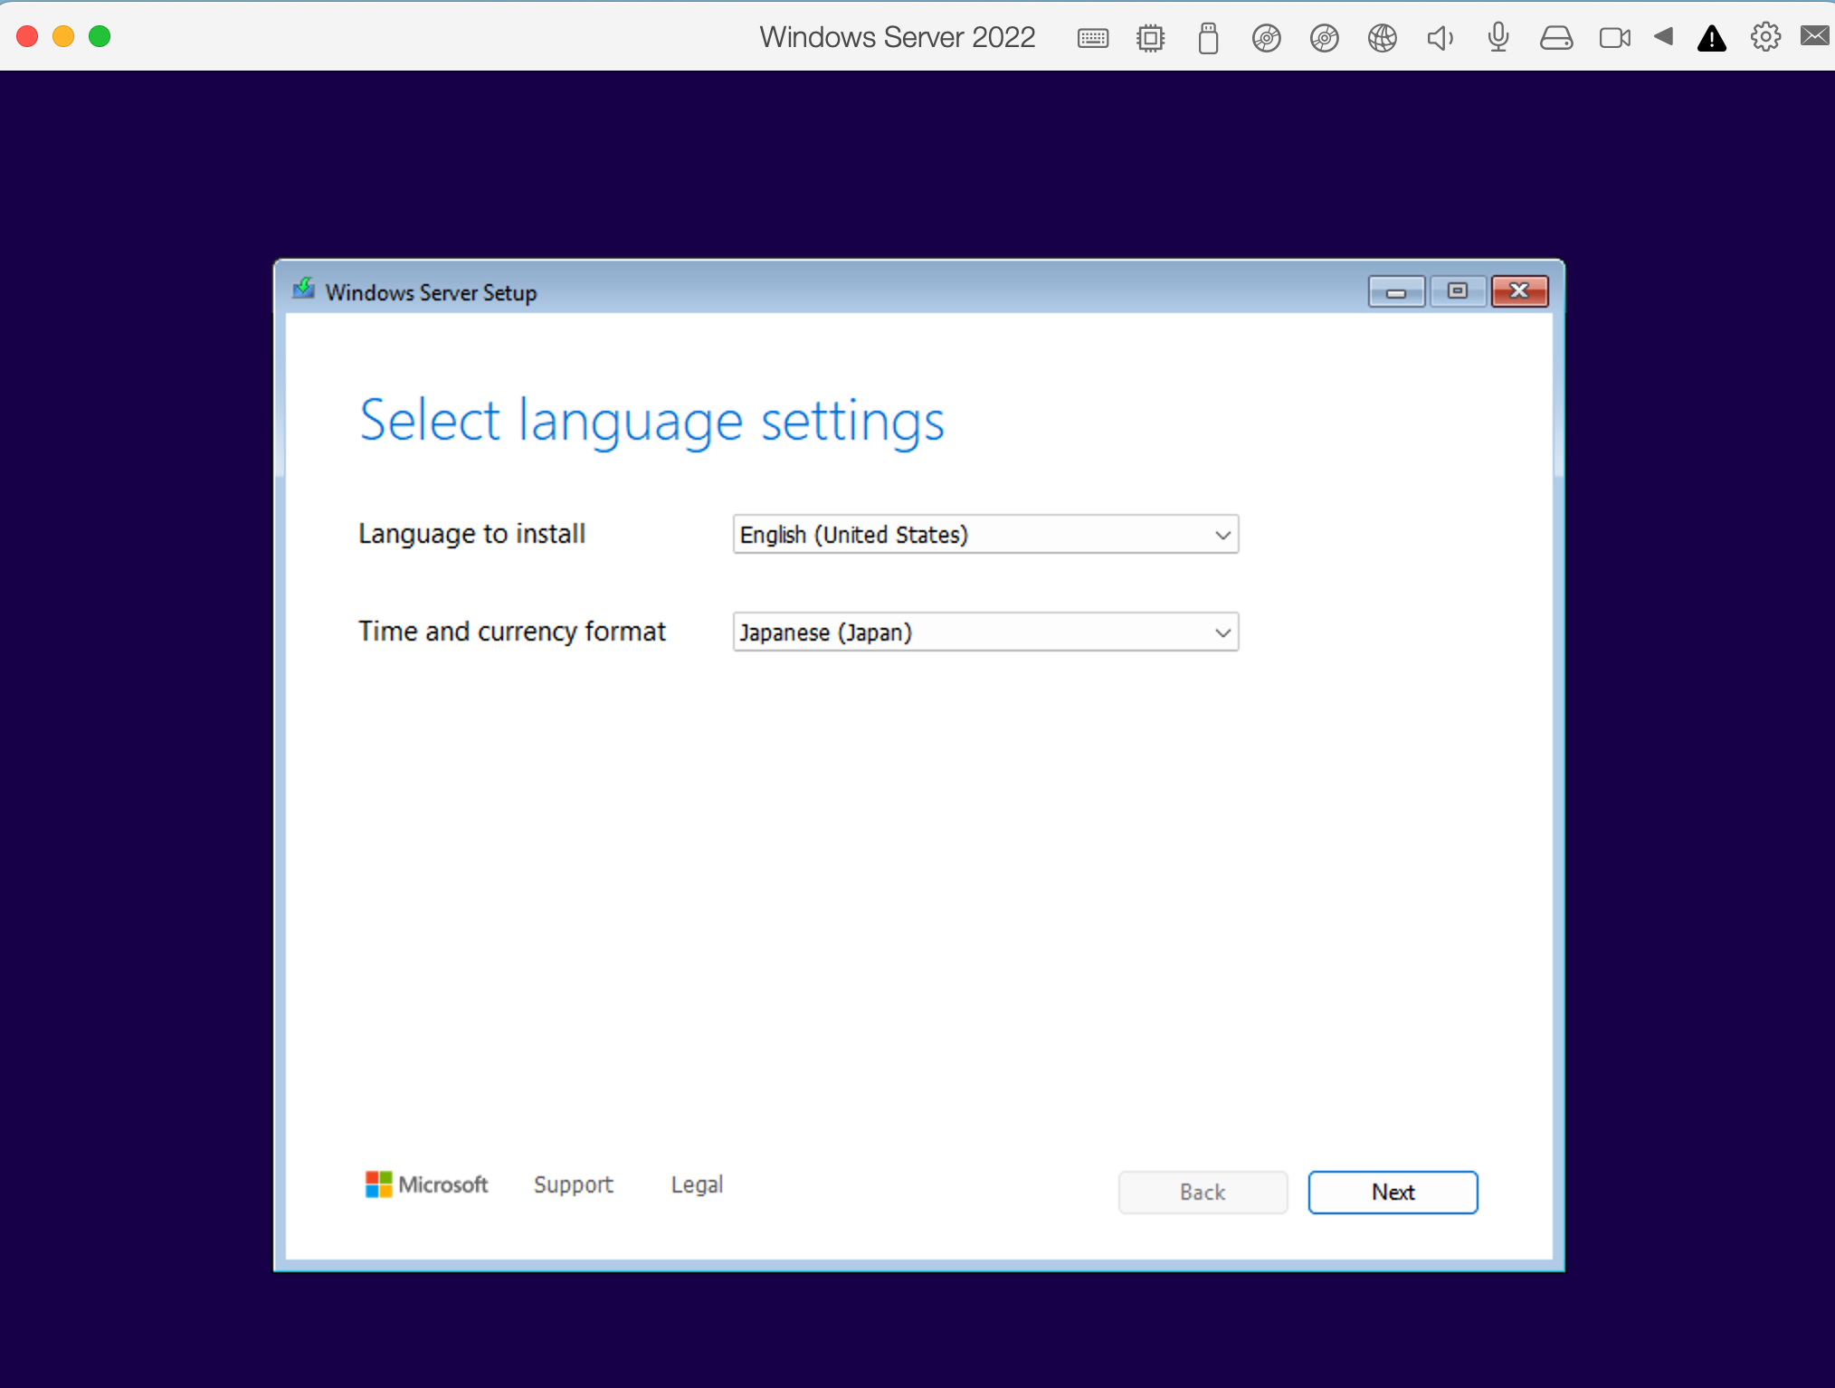Expand the Time and currency format dropdown
Viewport: 1835px width, 1388px height.
984,632
